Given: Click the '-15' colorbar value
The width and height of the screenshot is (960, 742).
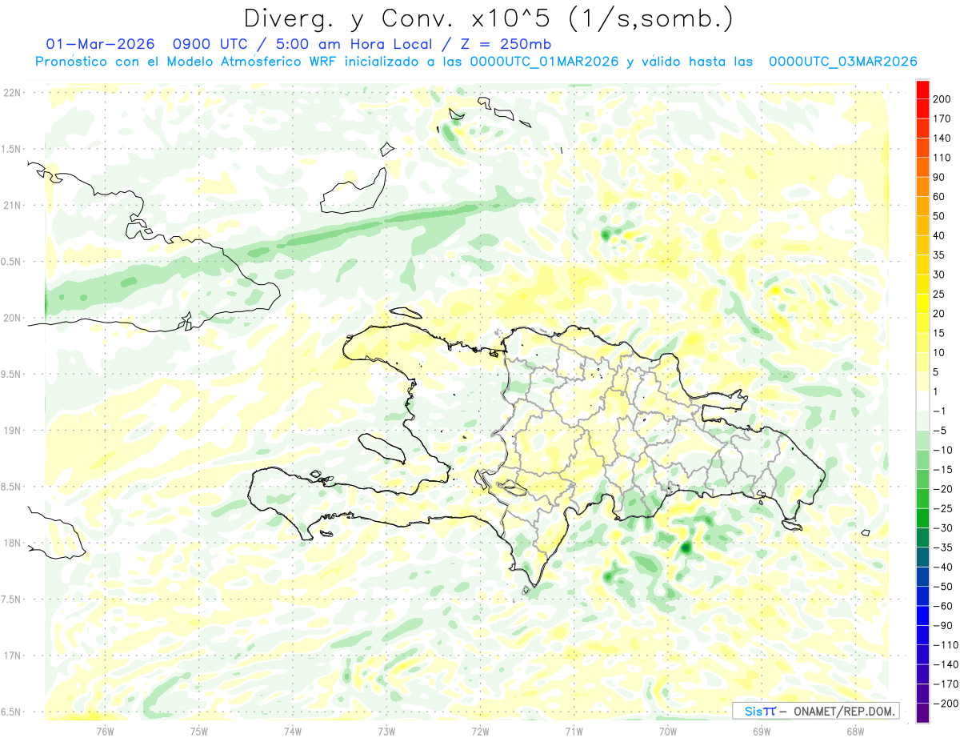Looking at the screenshot, I should tap(944, 469).
